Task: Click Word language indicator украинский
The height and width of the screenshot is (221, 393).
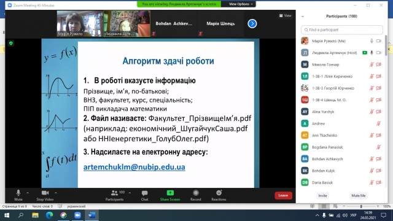Action: pos(76,206)
